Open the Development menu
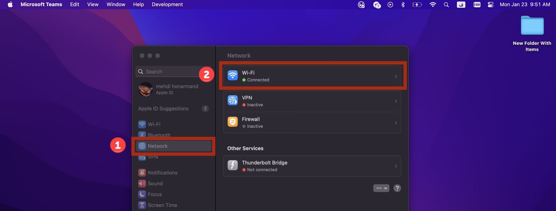 pos(167,5)
